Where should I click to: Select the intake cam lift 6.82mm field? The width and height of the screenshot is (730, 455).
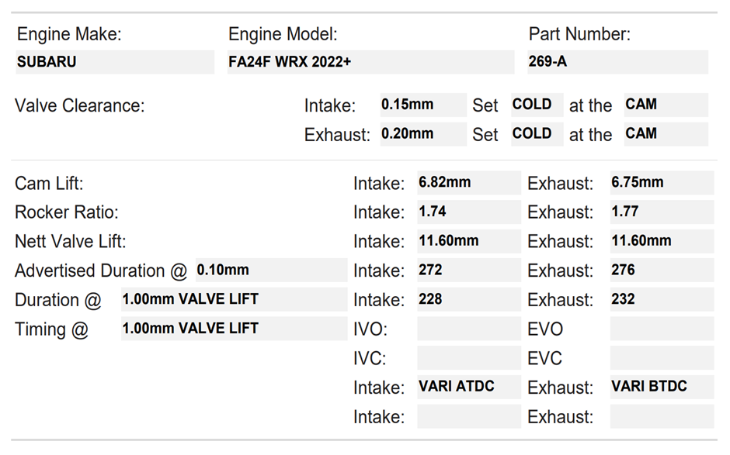468,182
